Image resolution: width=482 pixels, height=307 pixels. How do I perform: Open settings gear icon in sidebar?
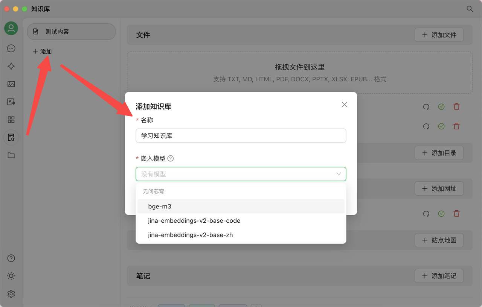pyautogui.click(x=11, y=294)
